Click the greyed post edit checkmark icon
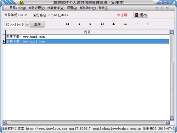 [137, 24]
